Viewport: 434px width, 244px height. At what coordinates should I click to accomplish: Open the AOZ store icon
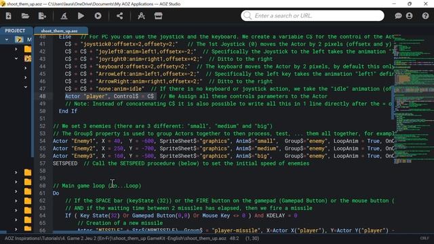(x=158, y=16)
